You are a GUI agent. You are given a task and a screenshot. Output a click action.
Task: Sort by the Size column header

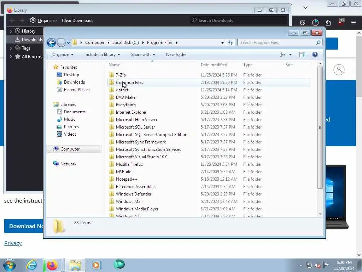(x=289, y=65)
